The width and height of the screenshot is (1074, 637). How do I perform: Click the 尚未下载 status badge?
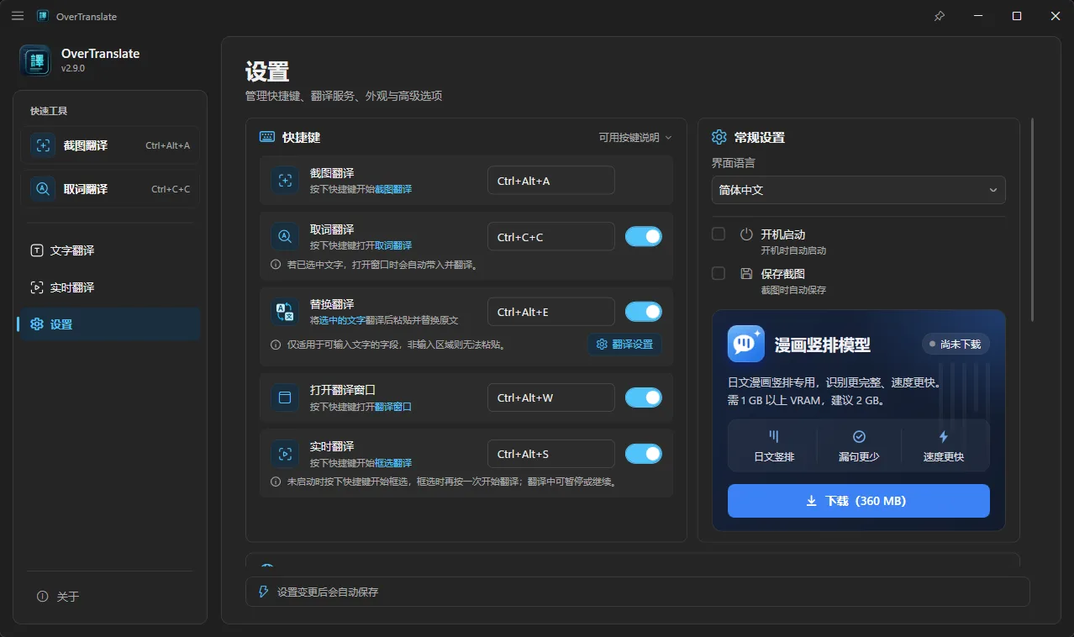tap(956, 344)
